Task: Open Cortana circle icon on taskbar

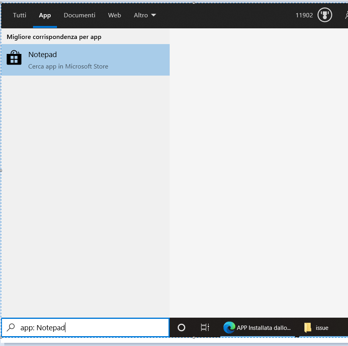Action: pyautogui.click(x=181, y=327)
